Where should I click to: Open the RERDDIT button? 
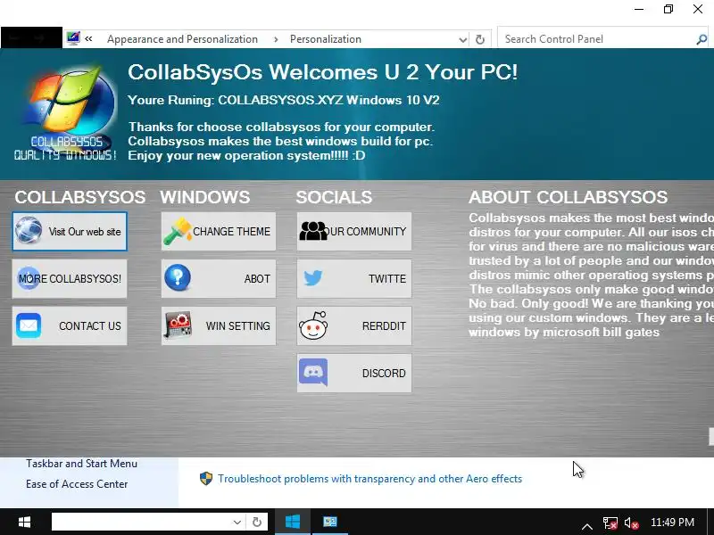(x=354, y=325)
